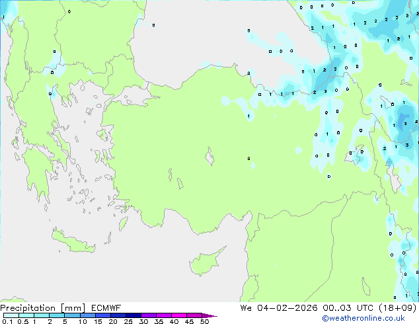Click the "Precipitation [mm]" title text
Viewport: 419px width, 324px height.
[x=43, y=308]
